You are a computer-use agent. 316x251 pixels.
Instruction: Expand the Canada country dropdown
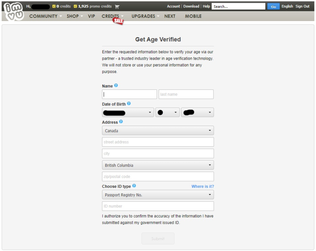pos(158,131)
